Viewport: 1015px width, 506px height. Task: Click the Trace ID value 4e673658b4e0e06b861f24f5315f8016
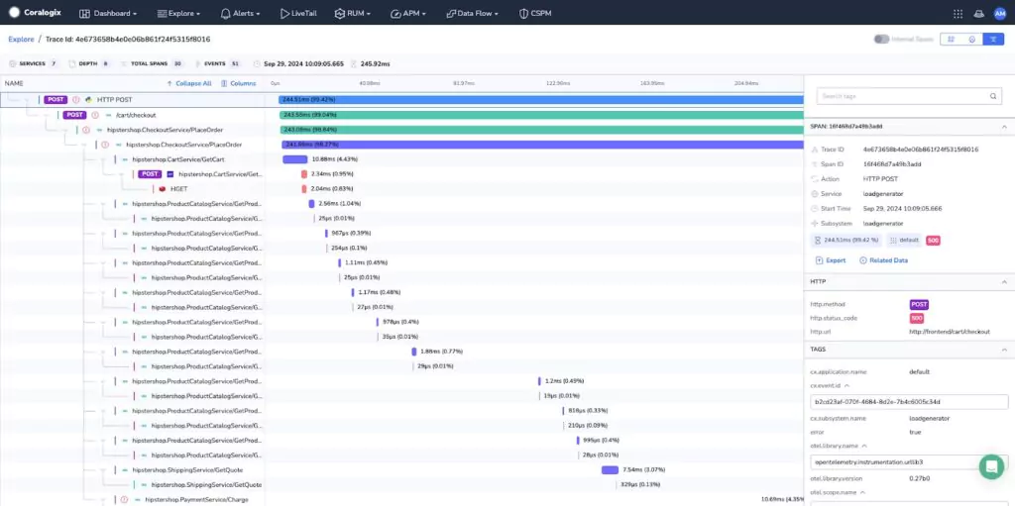coord(921,150)
